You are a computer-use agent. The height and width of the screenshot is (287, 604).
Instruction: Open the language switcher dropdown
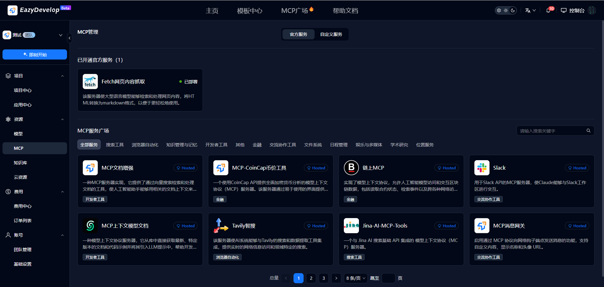(x=530, y=10)
